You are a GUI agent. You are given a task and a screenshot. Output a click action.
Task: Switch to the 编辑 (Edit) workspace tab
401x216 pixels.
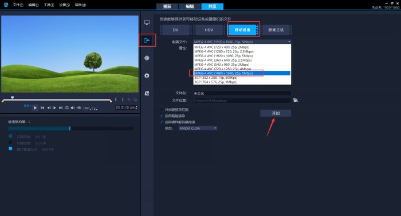tap(190, 6)
